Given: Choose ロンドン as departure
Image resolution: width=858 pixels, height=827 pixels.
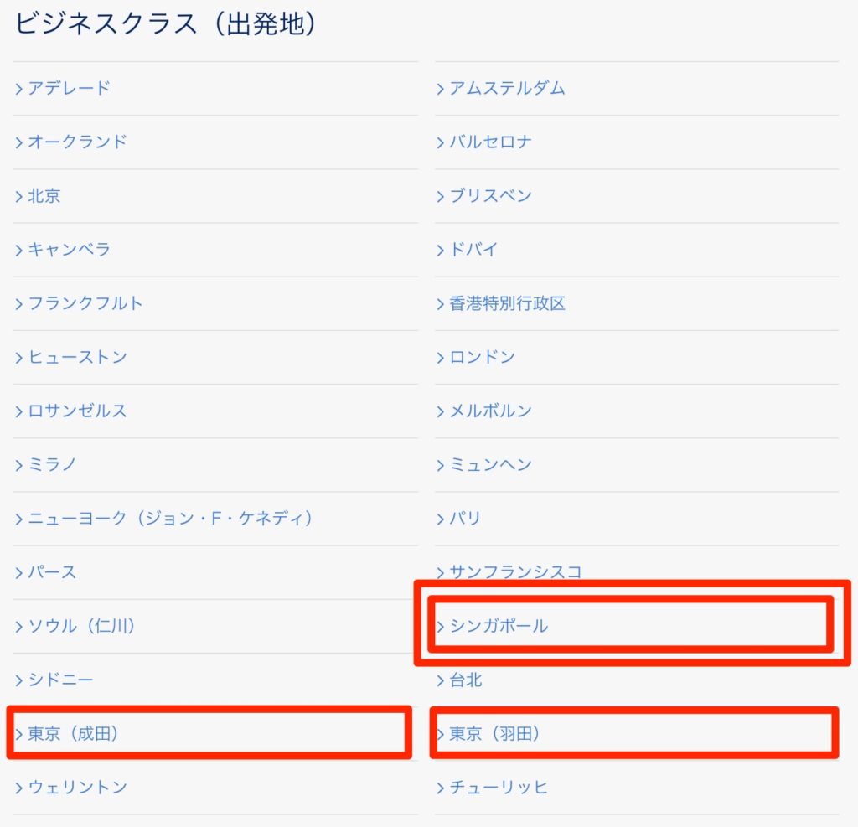Looking at the screenshot, I should [482, 357].
